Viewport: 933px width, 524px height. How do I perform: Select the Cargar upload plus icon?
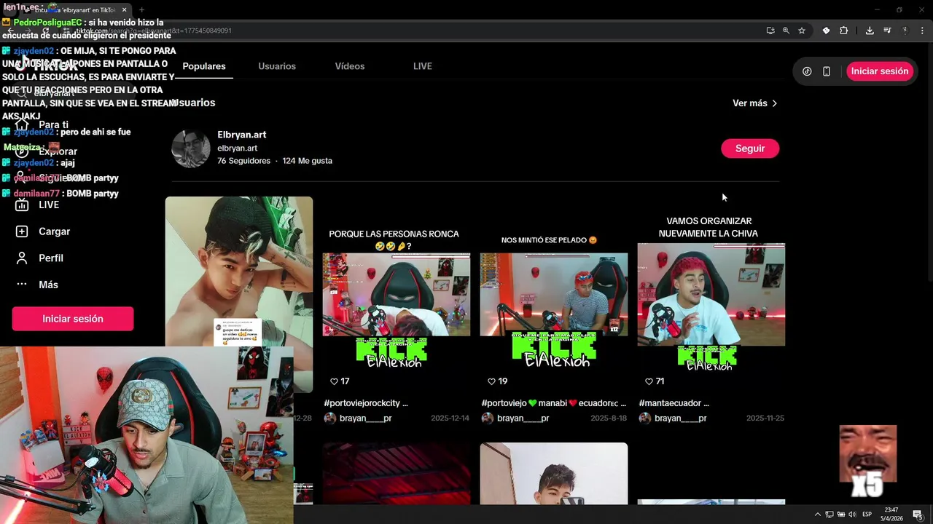point(22,231)
